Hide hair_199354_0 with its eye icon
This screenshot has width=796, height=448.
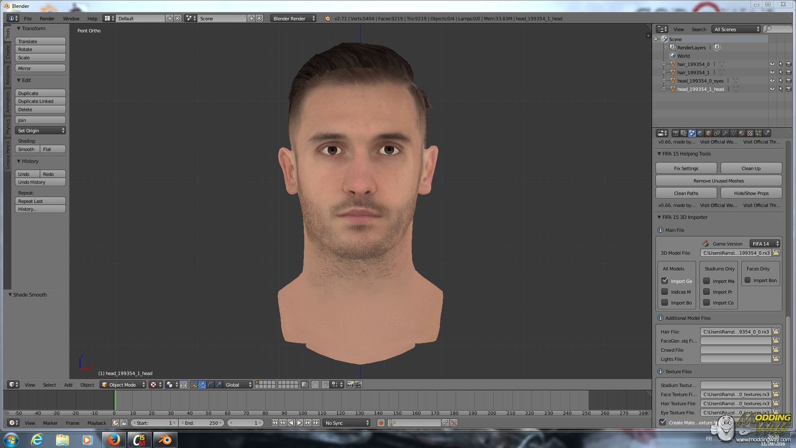coord(772,64)
